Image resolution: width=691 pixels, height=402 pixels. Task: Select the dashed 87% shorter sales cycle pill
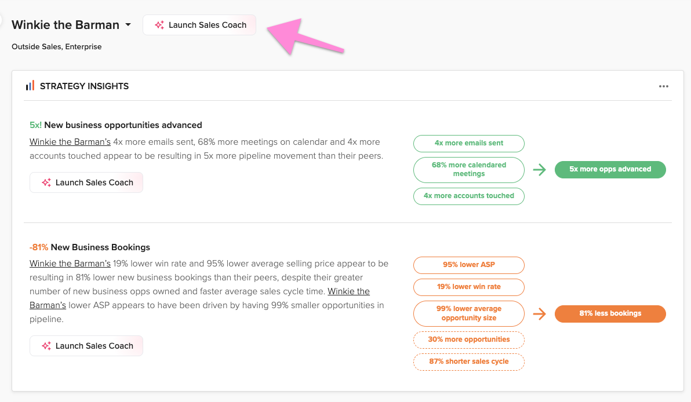(x=469, y=361)
